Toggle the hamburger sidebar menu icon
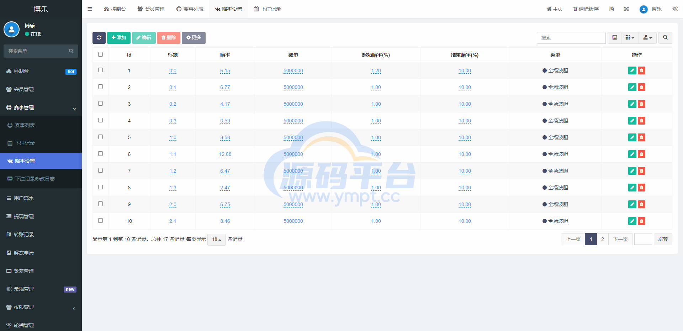 [90, 9]
